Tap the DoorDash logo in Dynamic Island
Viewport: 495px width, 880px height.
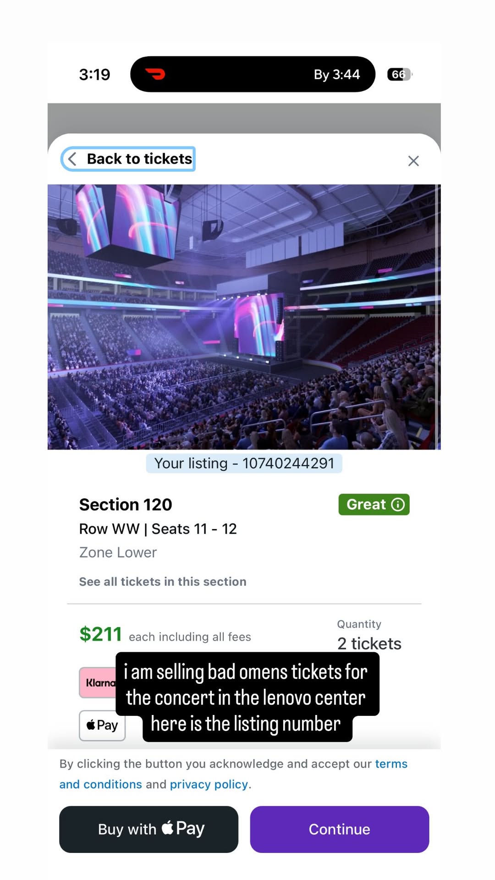[155, 74]
